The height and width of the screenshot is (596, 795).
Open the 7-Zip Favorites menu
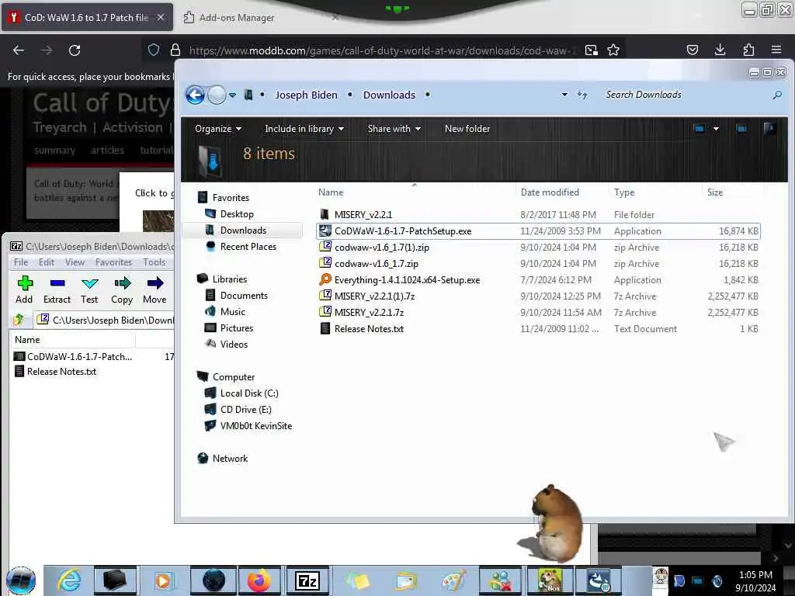point(113,262)
